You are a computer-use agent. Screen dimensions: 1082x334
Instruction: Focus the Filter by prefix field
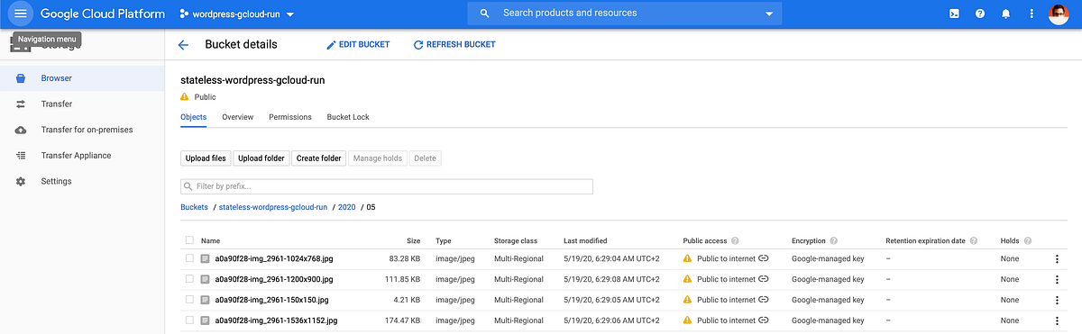click(x=387, y=186)
